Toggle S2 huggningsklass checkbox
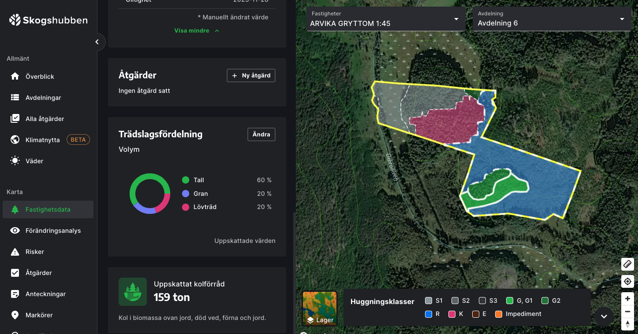Viewport: 638px width, 334px height. click(455, 301)
